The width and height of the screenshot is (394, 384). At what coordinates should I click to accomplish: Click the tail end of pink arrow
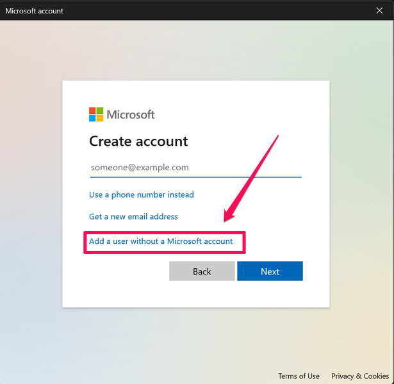click(277, 136)
